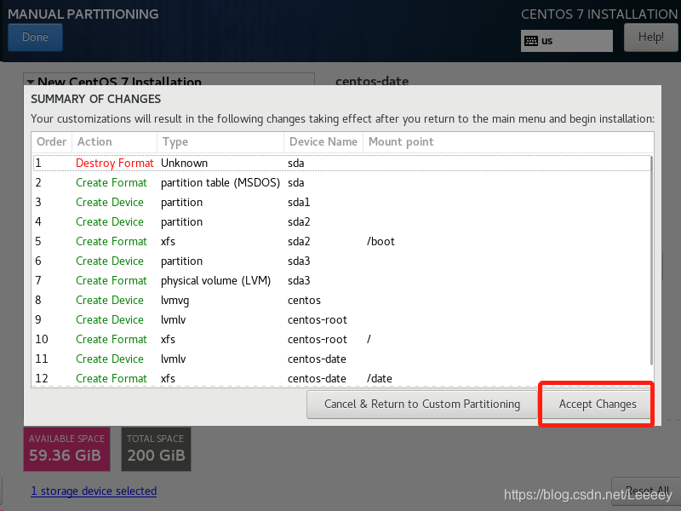Select the /date mount point row
Viewport: 681px width, 511px height.
[342, 378]
